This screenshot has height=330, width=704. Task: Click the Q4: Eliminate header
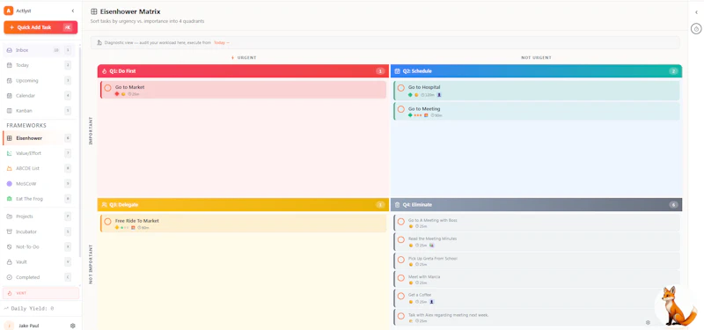coord(536,205)
